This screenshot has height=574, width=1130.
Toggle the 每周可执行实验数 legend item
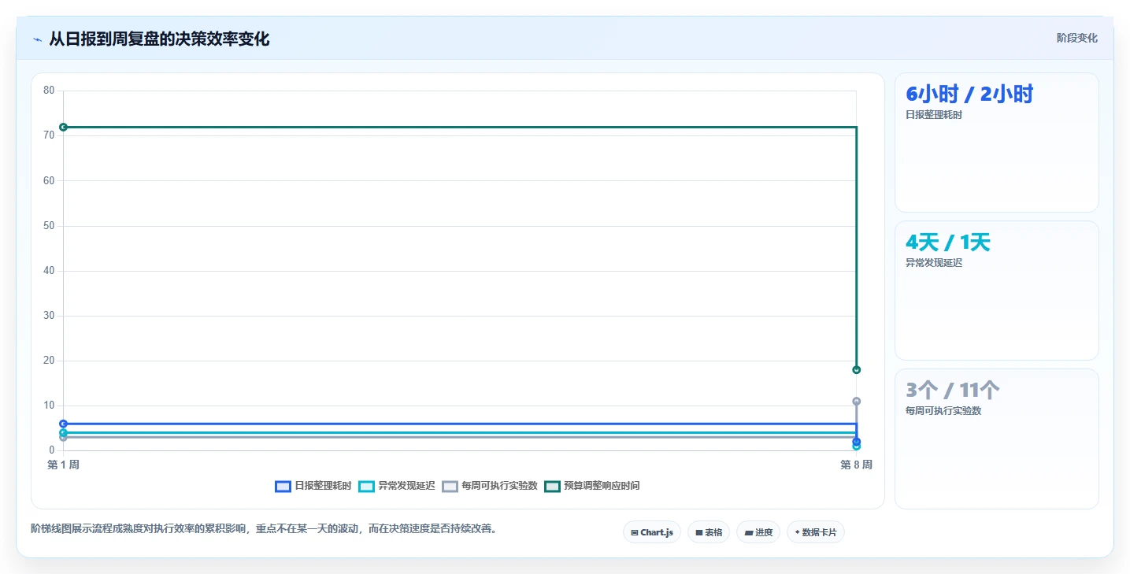(490, 486)
